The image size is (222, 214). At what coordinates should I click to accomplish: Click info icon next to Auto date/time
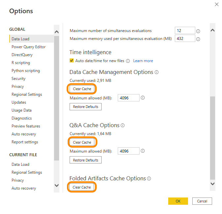click(128, 61)
